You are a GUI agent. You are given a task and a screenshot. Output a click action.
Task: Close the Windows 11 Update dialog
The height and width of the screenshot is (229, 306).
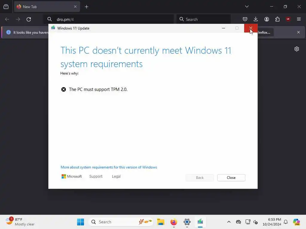pos(251,28)
